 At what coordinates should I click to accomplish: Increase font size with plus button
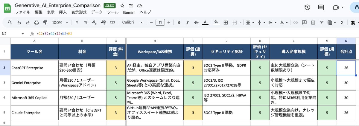coord(169,22)
